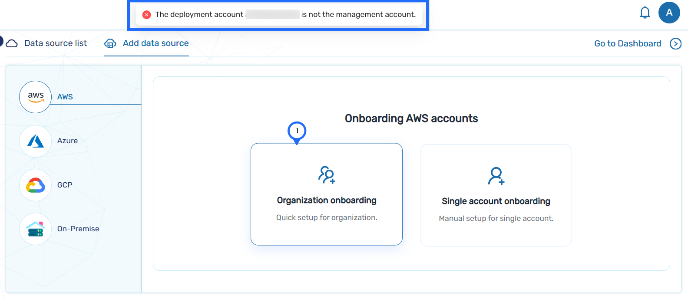Switch to the Data source list tab
The image size is (688, 299).
pyautogui.click(x=55, y=43)
